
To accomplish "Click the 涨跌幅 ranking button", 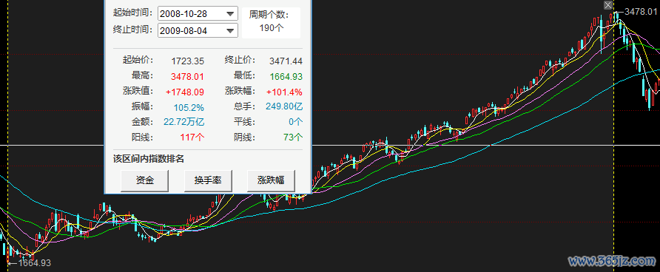I will 271,181.
